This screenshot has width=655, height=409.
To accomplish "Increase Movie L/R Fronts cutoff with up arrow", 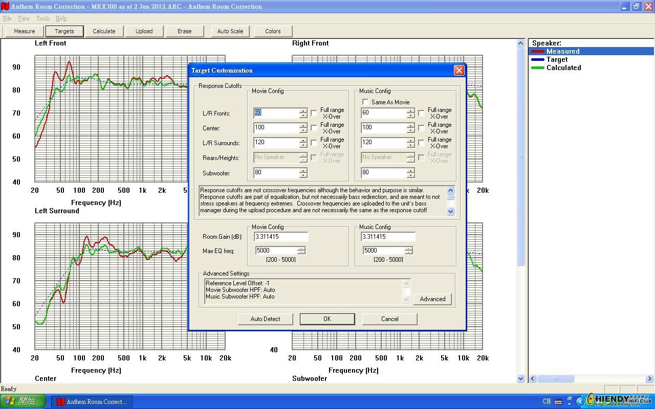I will click(x=303, y=110).
